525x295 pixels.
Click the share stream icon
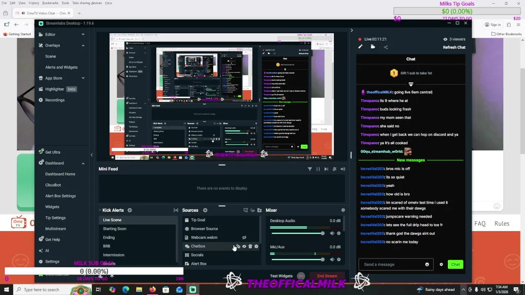pyautogui.click(x=386, y=47)
